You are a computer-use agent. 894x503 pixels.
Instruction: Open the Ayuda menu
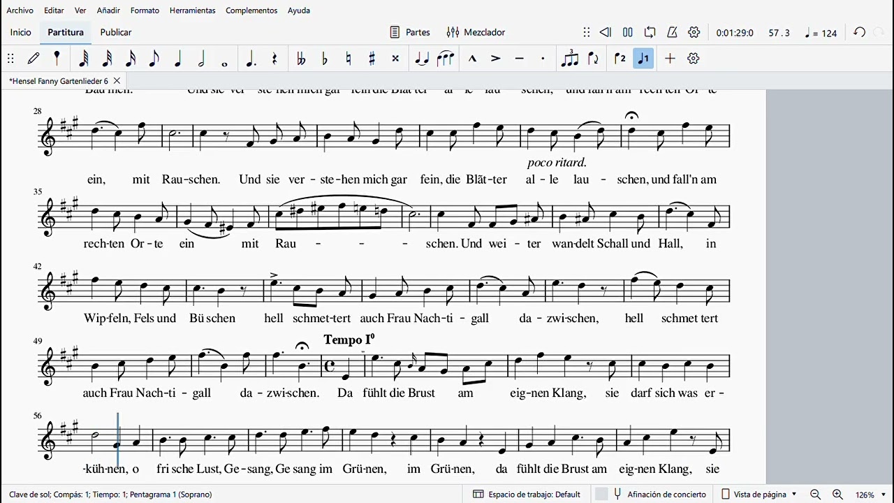(299, 10)
